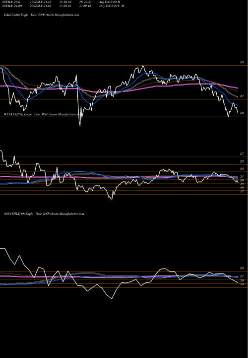Click the open price O: 20.32
248x358 pixels.
coord(65,2)
